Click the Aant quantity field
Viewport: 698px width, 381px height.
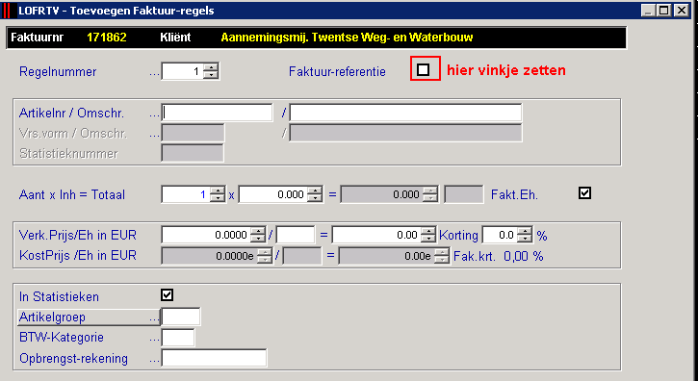click(x=186, y=194)
